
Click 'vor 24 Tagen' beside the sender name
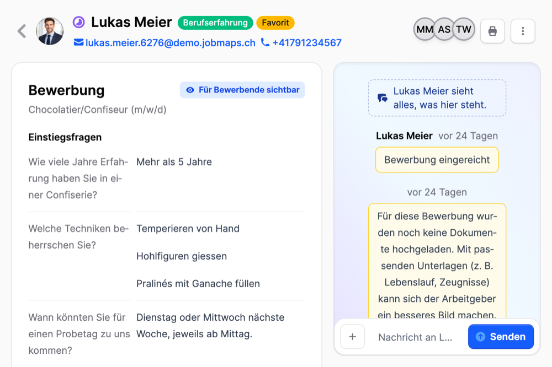(x=468, y=136)
